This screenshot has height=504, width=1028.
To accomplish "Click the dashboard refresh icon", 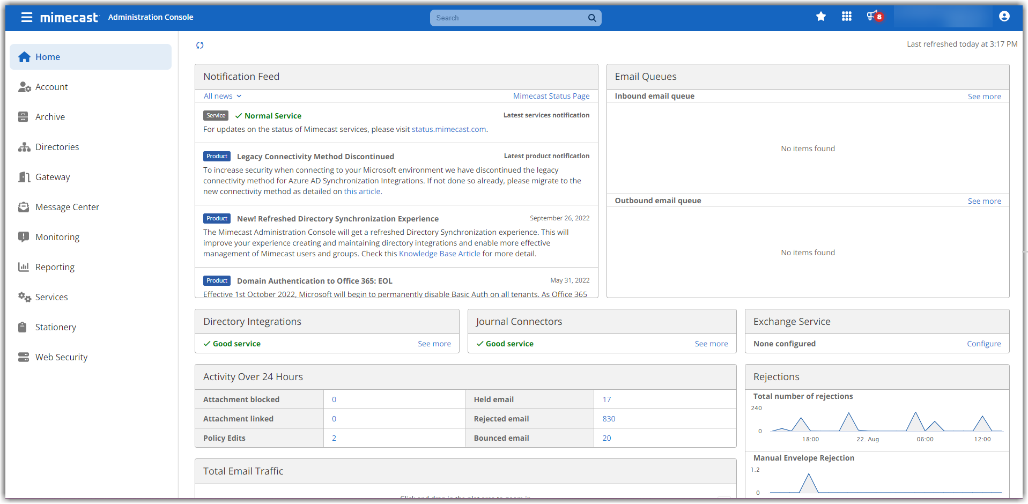I will tap(200, 46).
